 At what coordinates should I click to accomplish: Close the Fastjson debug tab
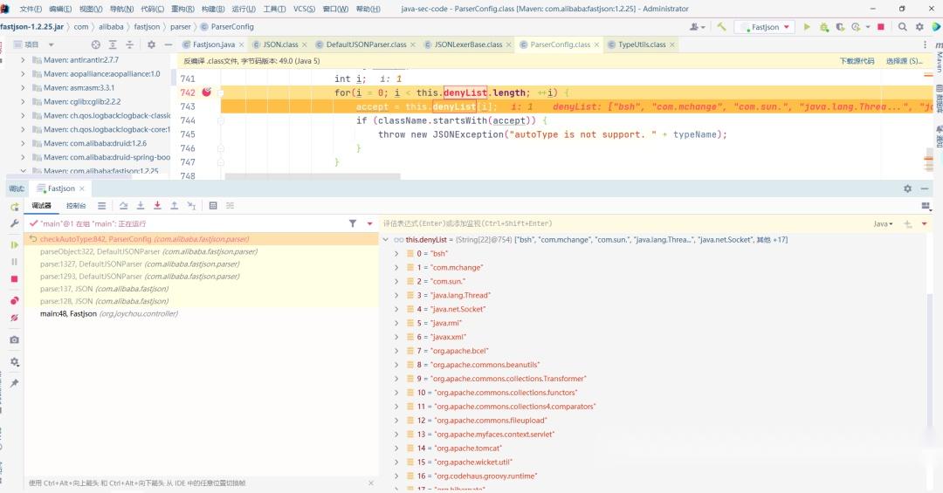[82, 188]
